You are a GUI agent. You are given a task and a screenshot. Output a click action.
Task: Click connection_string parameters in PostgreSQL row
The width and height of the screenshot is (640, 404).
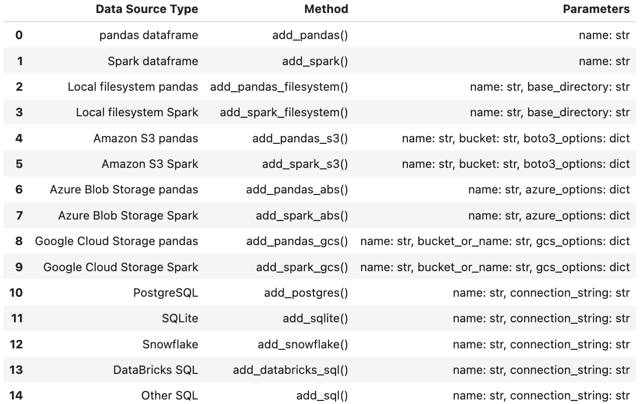point(541,293)
